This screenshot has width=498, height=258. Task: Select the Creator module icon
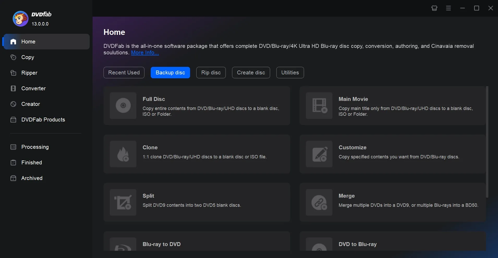[13, 104]
